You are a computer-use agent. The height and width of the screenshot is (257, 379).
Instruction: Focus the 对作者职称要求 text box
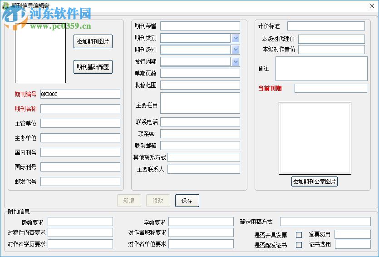tap(201, 232)
